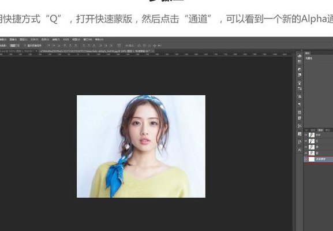The width and height of the screenshot is (333, 231).
Task: Open the Character panel 'A|' icon
Action: click(x=300, y=150)
